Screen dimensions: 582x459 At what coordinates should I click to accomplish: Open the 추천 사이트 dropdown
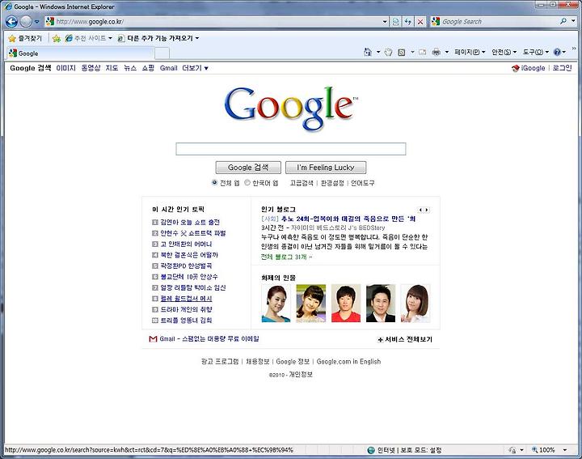[x=88, y=38]
